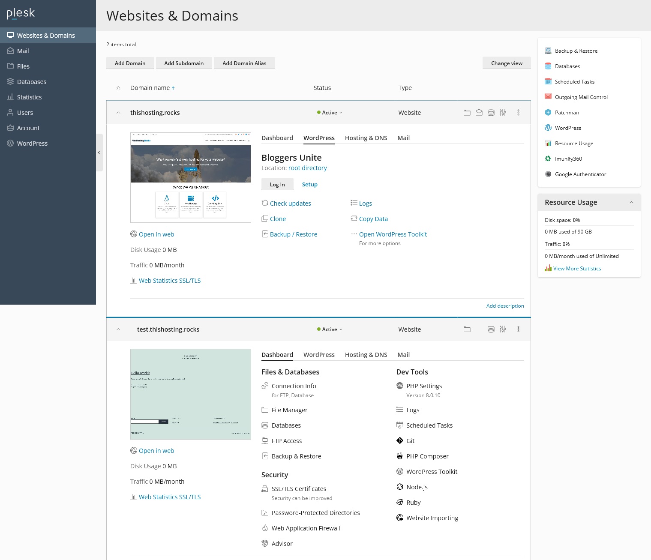Screen dimensions: 651x560
Task: Click Scheduled Tasks calendar icon in right panel
Action: 548,81
